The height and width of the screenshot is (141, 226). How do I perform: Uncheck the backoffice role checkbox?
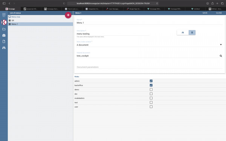tap(151, 85)
